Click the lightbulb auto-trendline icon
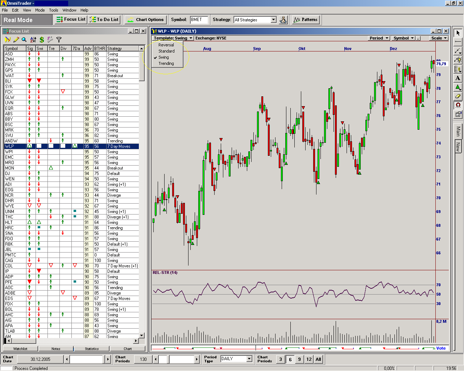464x371 pixels. pos(457,60)
